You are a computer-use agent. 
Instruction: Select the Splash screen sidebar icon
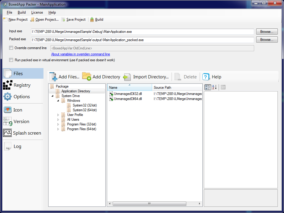pyautogui.click(x=8, y=133)
